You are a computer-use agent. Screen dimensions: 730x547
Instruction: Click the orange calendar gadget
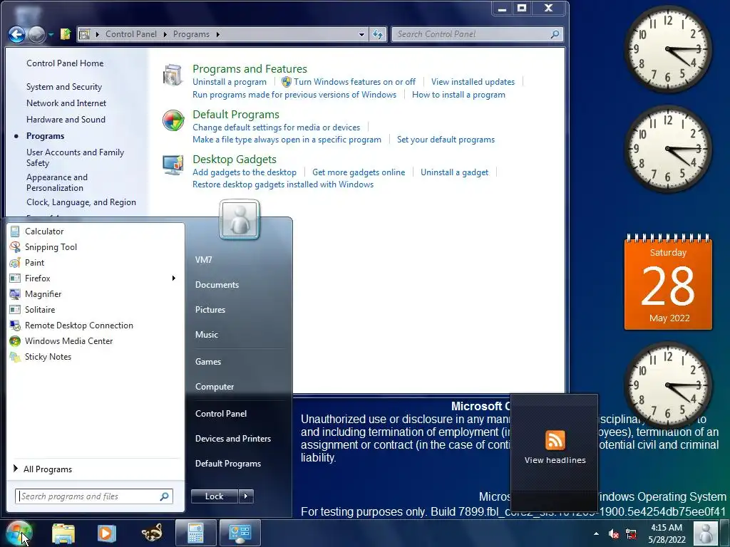pyautogui.click(x=668, y=283)
